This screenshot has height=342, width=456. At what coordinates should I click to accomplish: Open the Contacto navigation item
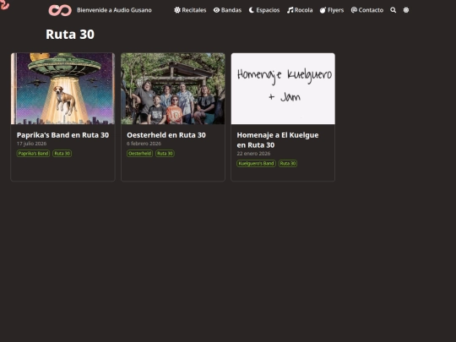[367, 10]
